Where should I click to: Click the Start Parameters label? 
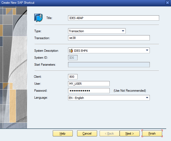point(45,65)
